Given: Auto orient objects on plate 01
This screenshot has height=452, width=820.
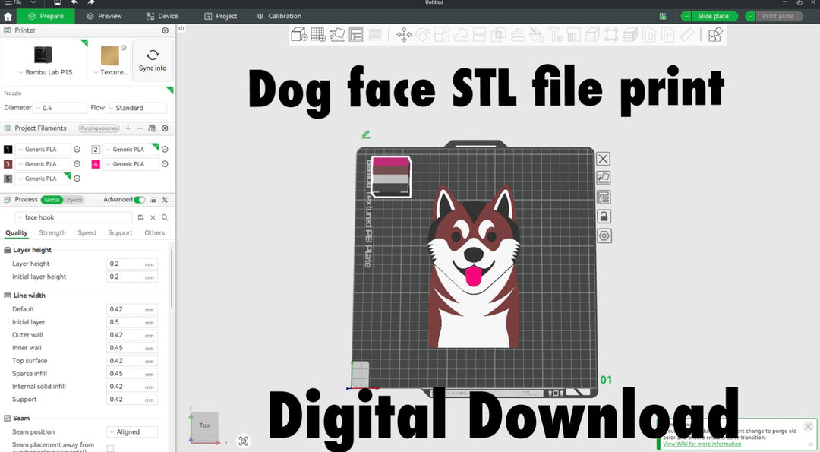Looking at the screenshot, I should coord(603,179).
